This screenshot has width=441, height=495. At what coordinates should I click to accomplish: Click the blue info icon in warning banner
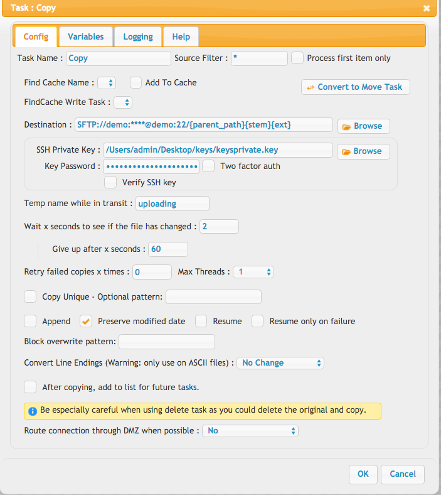[33, 411]
